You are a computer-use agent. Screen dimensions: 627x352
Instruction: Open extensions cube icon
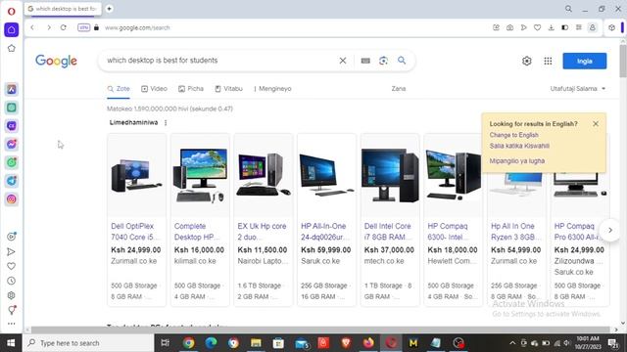611,27
